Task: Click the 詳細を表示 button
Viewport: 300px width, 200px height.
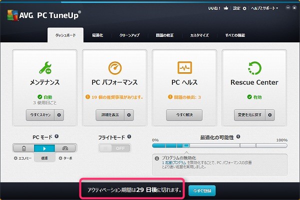Action: 110,115
